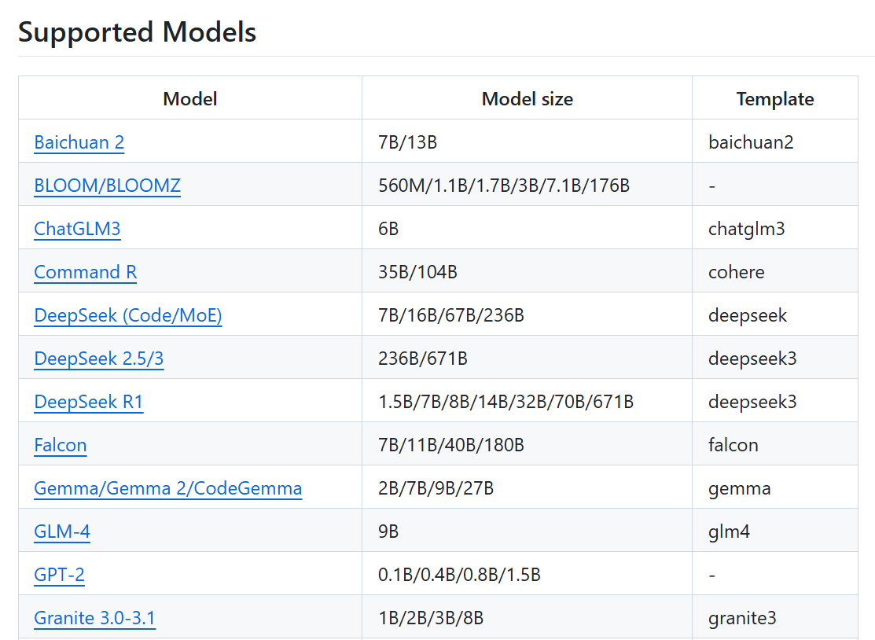The width and height of the screenshot is (875, 640).
Task: Open the ChatGLM3 link
Action: tap(77, 229)
